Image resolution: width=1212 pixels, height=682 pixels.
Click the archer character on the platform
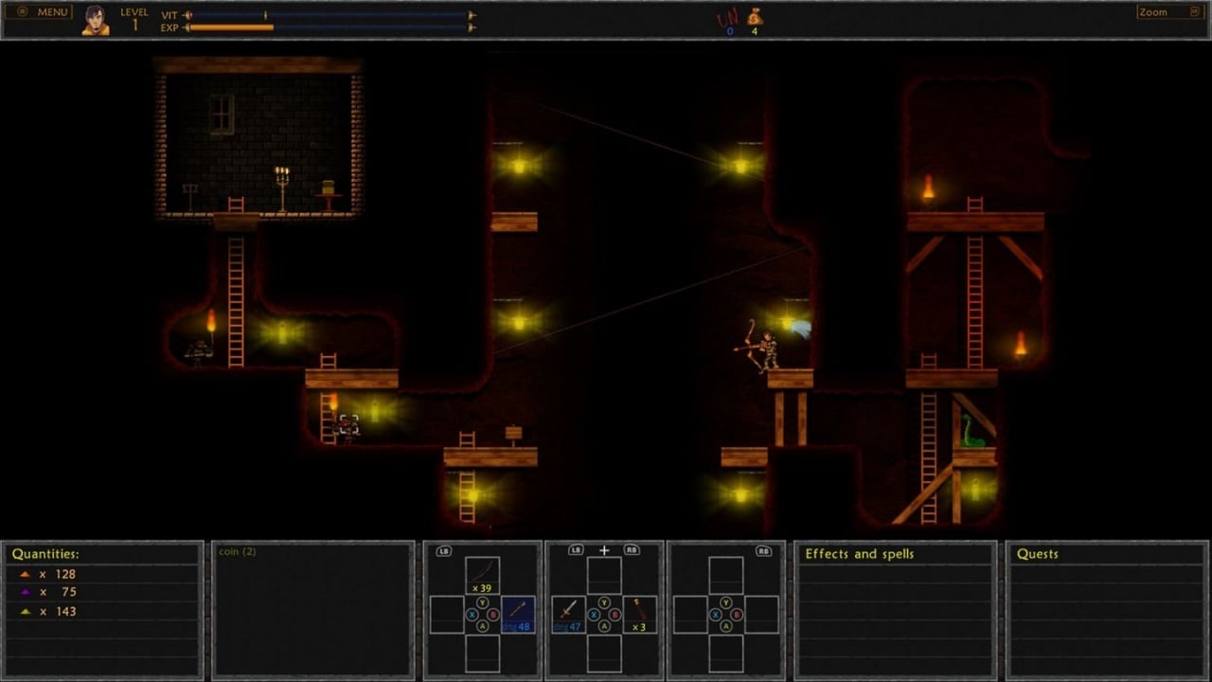[765, 349]
